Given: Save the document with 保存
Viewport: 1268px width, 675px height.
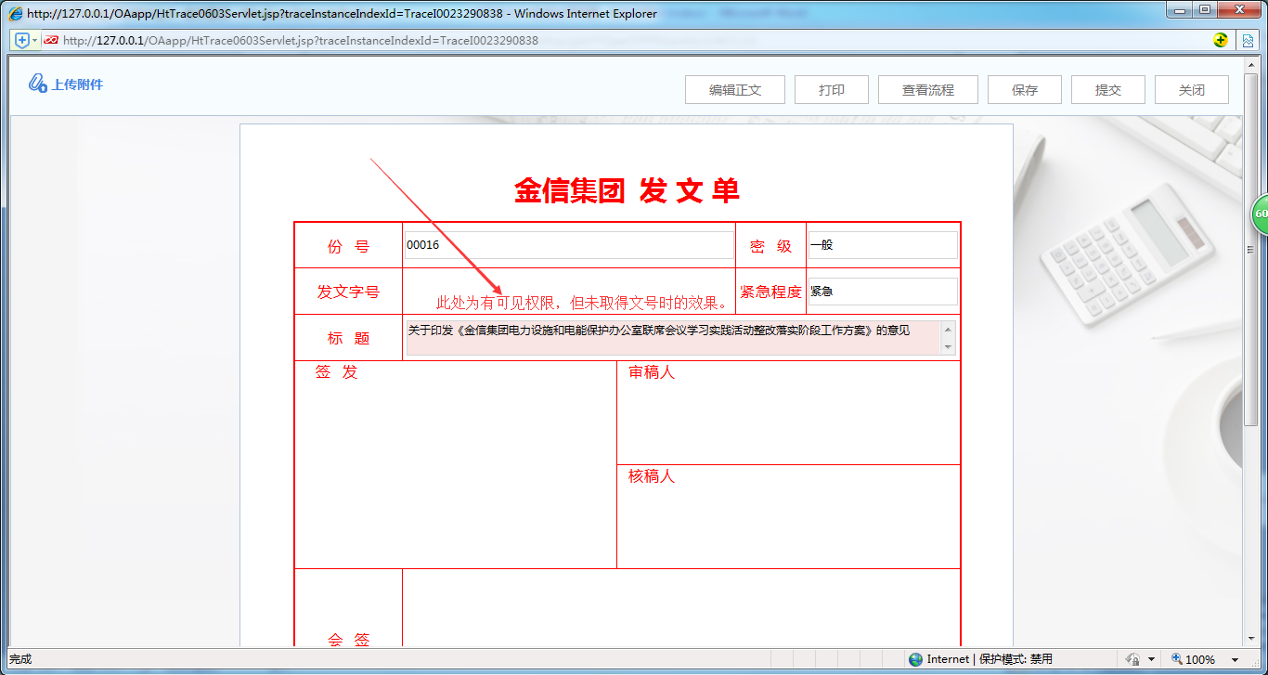Looking at the screenshot, I should pos(1024,89).
